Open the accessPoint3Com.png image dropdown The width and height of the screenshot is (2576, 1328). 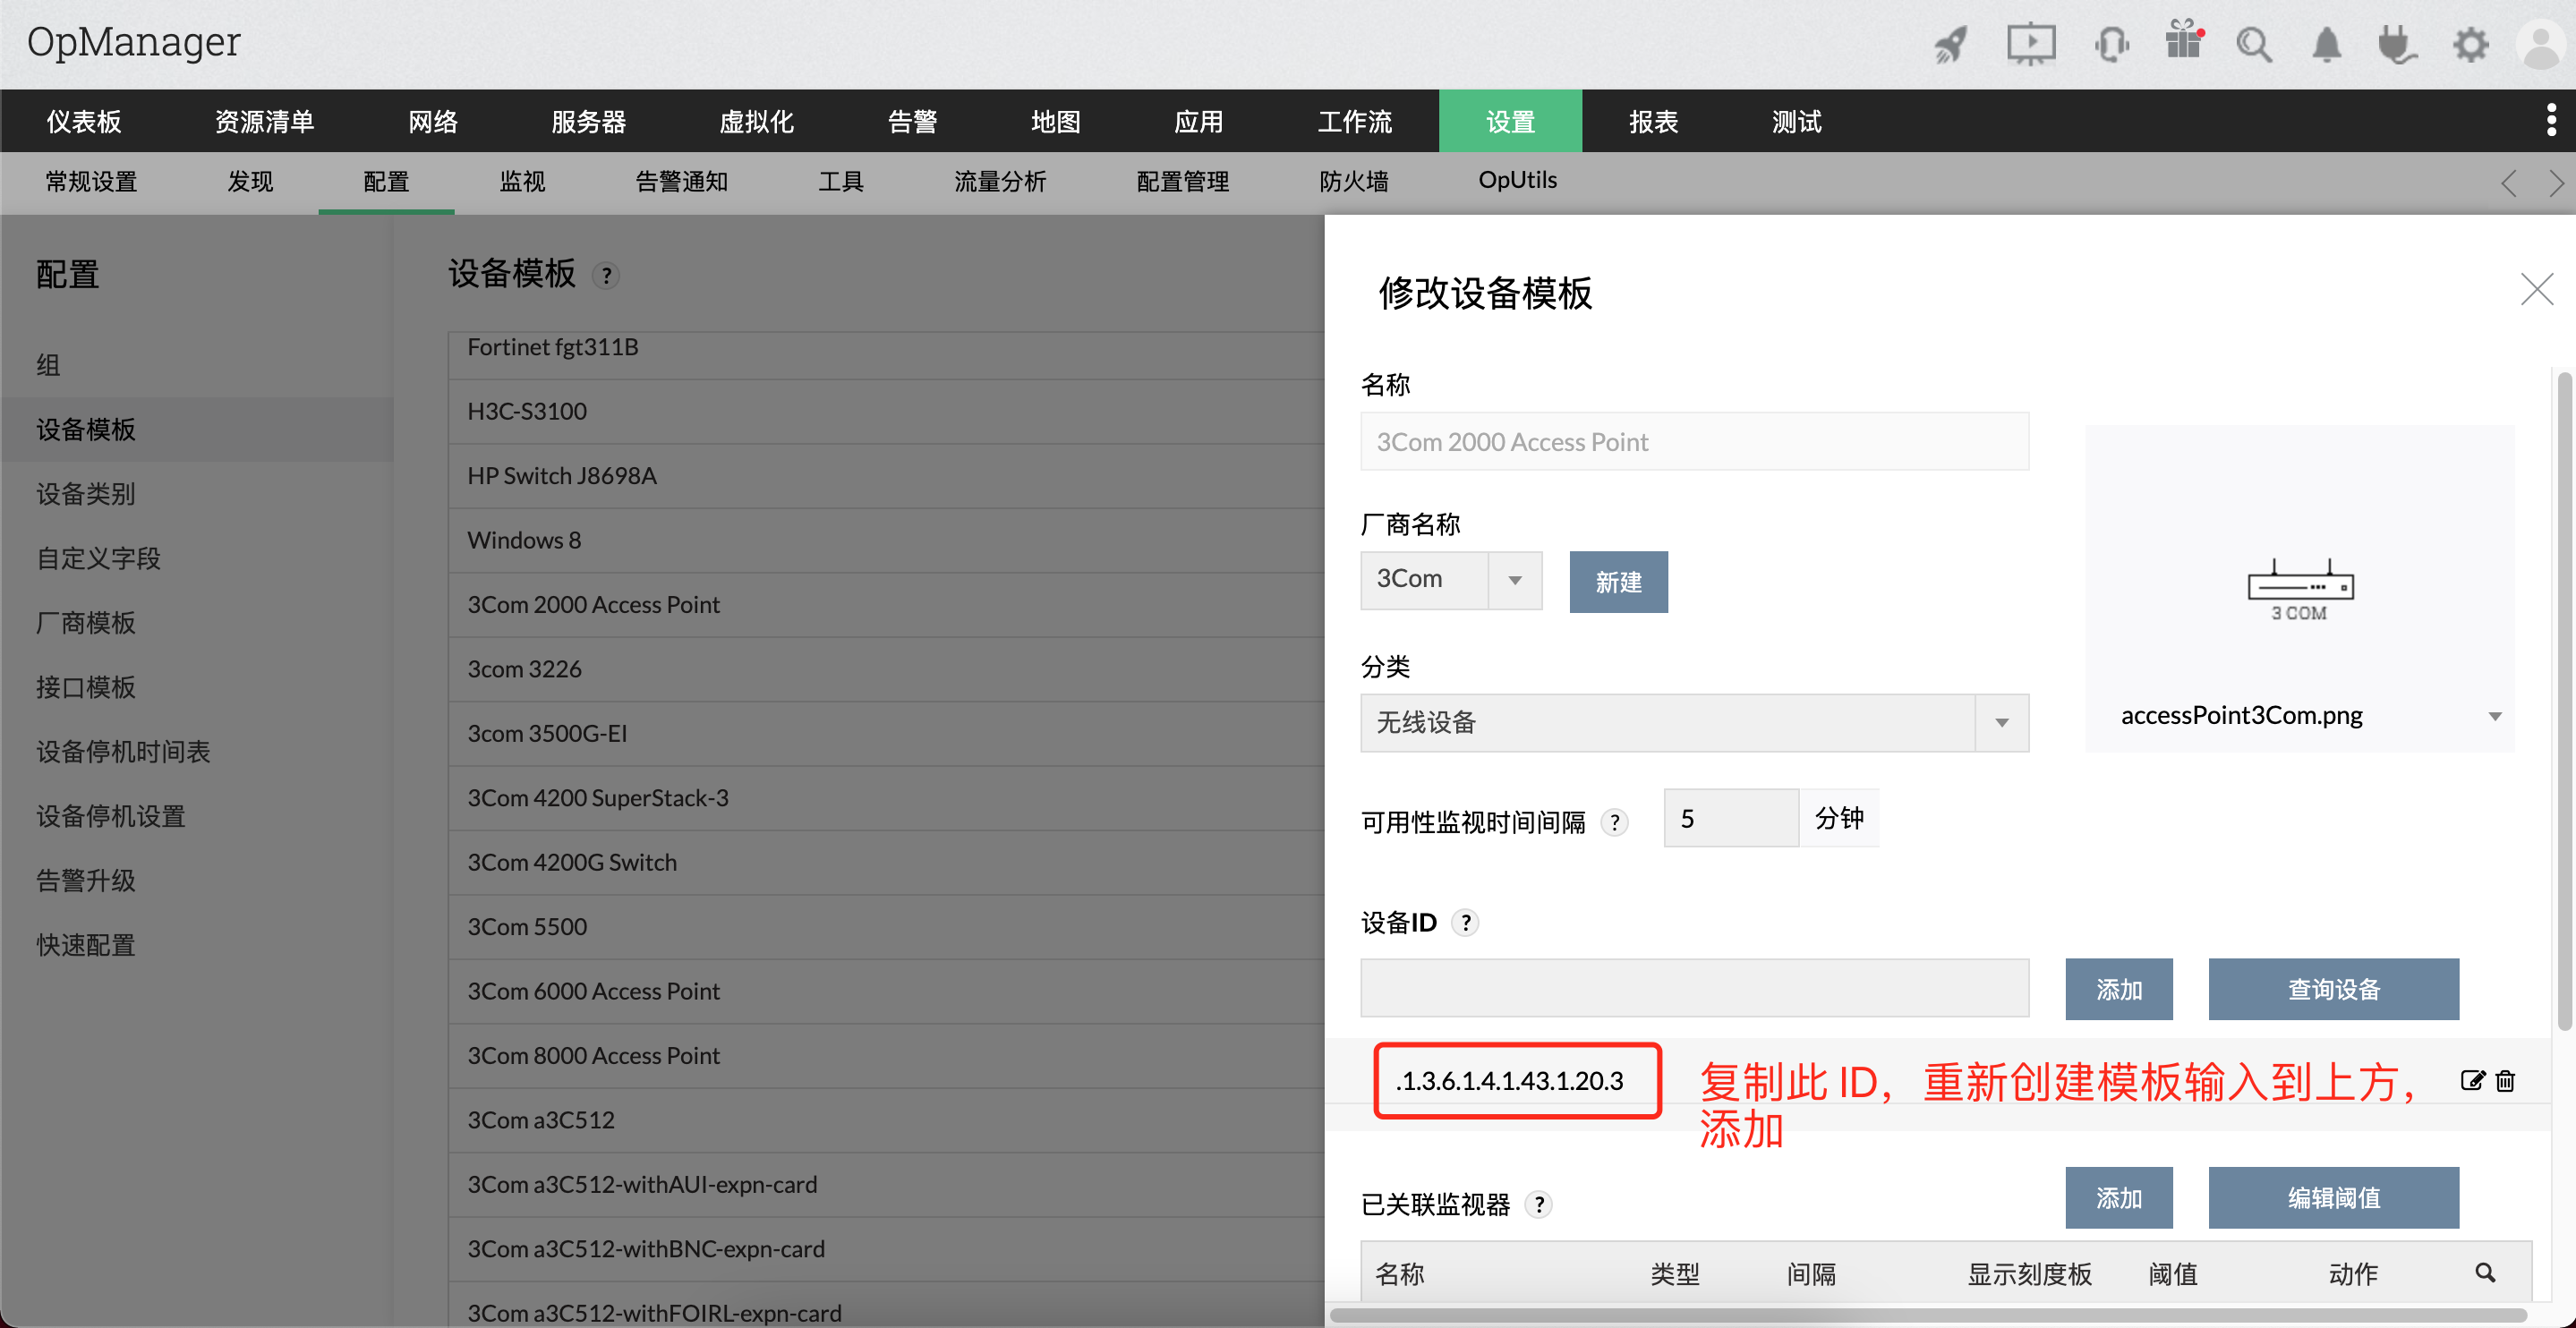tap(2310, 715)
